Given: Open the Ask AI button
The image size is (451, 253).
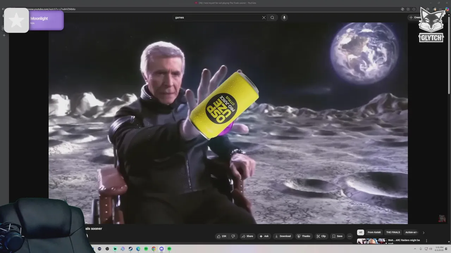Looking at the screenshot, I should coord(264,236).
